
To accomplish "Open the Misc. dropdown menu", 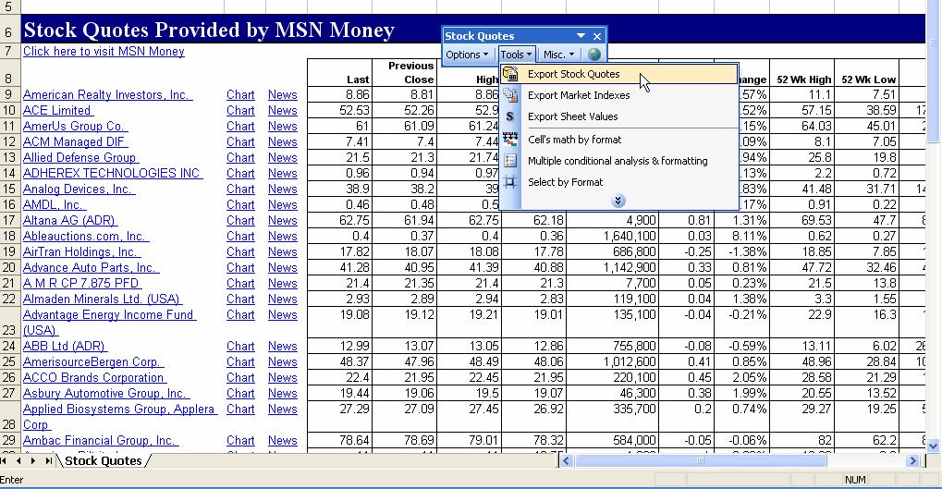I will pos(559,55).
